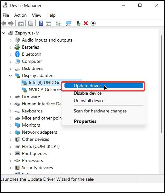
Task: Click the vertical scrollbar thumb
Action: click(x=161, y=84)
